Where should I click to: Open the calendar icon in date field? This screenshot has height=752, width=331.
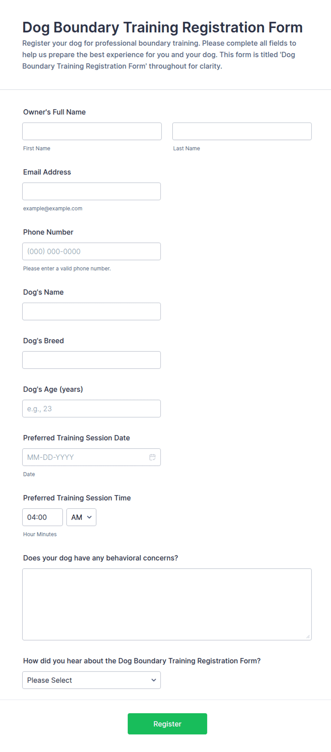[x=152, y=457]
